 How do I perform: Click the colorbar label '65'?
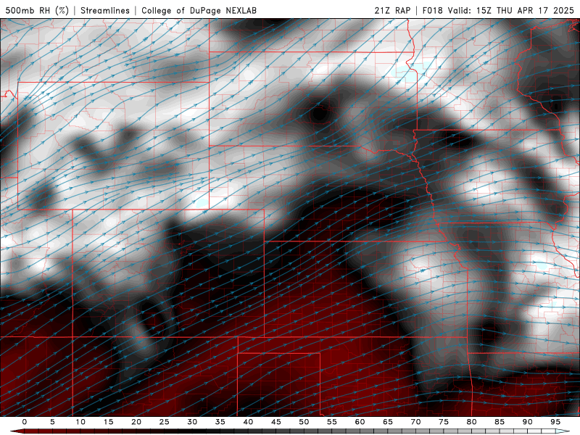388,422
